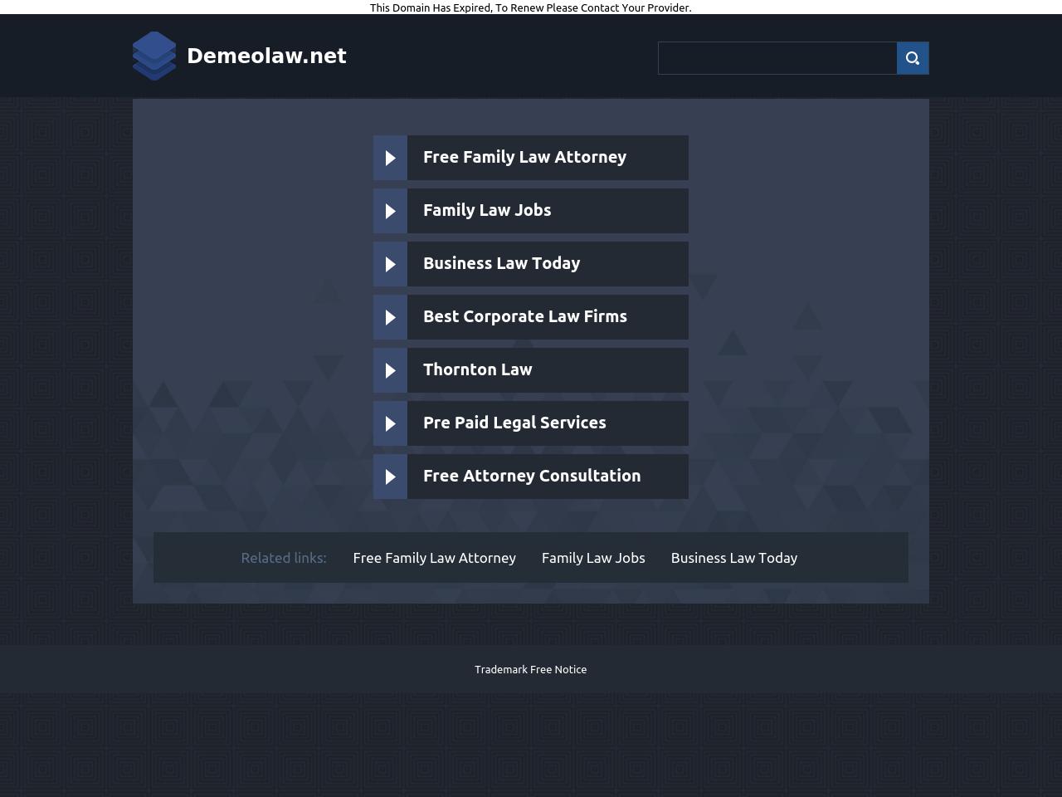1062x797 pixels.
Task: Click the stacked layers logo icon
Action: (x=154, y=56)
